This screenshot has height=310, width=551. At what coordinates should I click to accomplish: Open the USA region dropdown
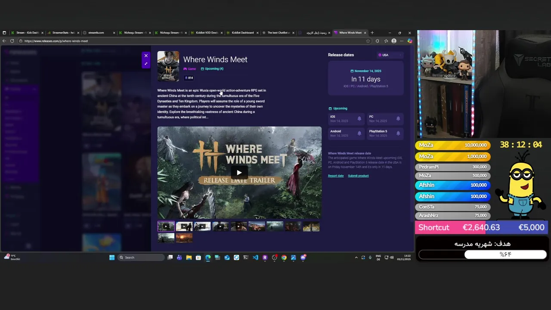point(390,55)
